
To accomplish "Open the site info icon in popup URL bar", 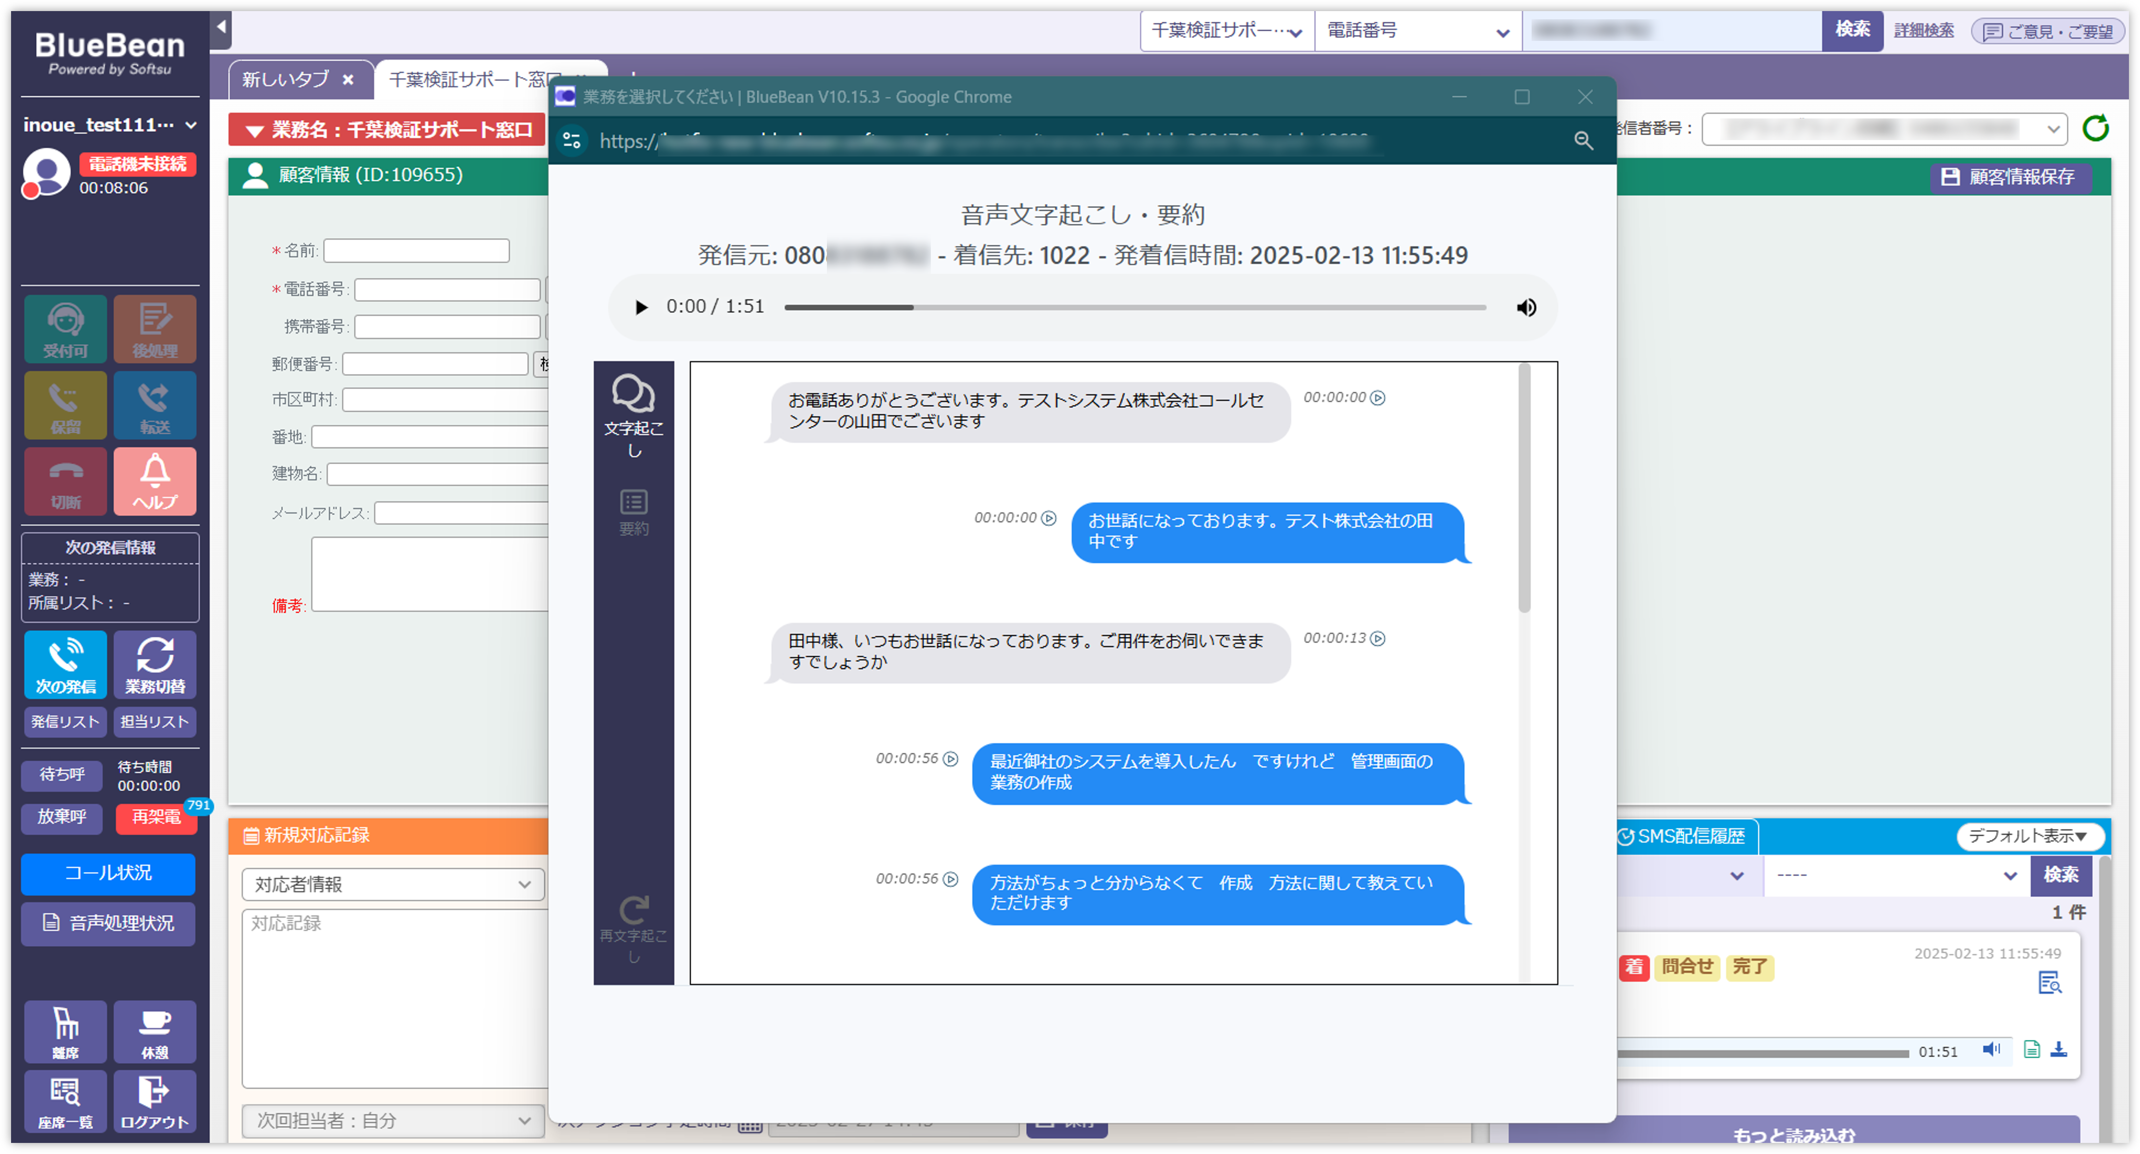I will point(571,141).
